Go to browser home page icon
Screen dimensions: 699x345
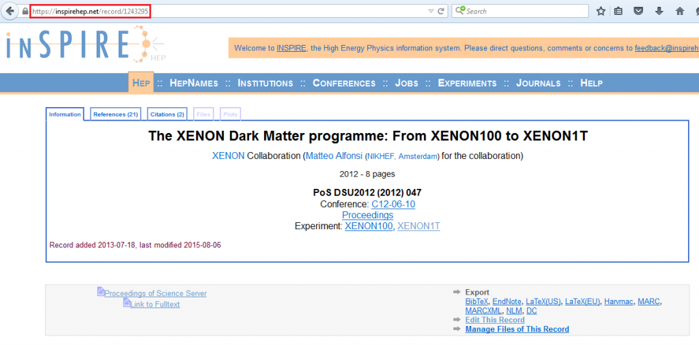click(680, 11)
